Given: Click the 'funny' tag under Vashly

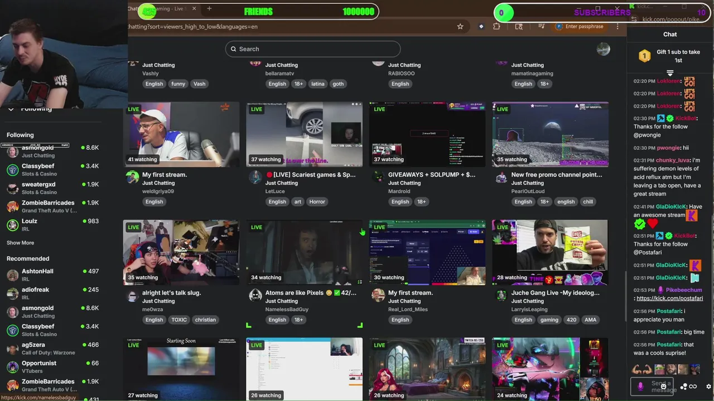Looking at the screenshot, I should pyautogui.click(x=178, y=84).
